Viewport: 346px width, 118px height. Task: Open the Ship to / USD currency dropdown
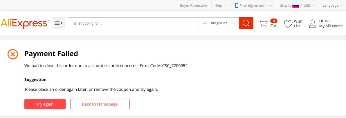point(298,5)
